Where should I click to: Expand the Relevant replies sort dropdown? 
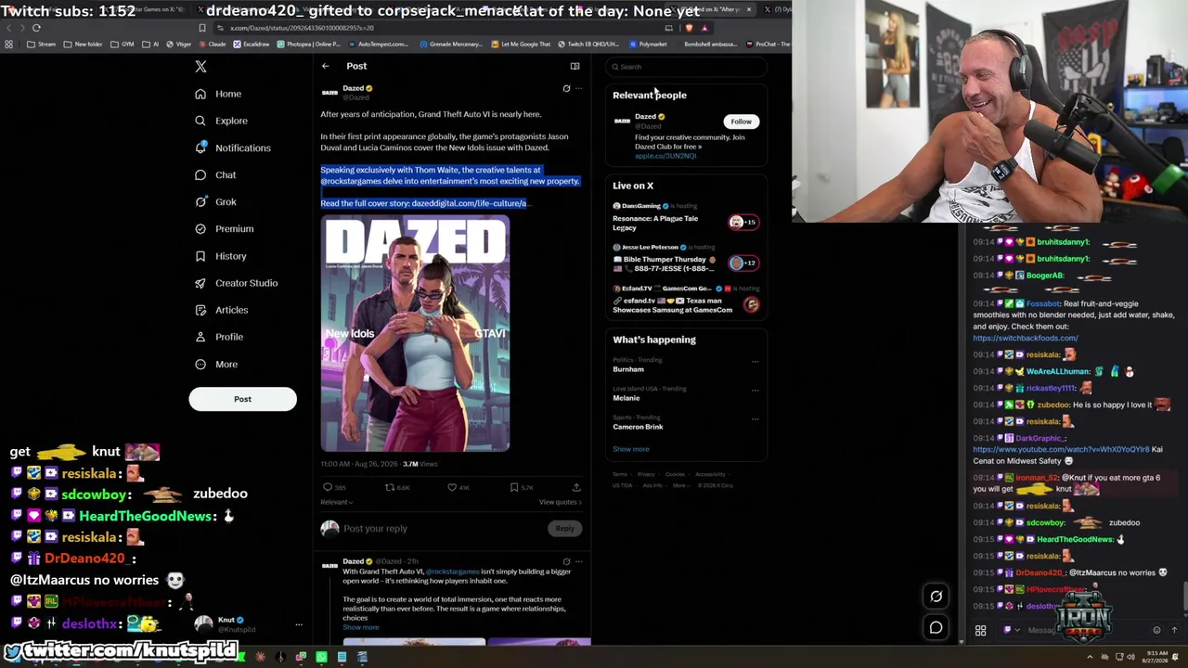click(336, 502)
